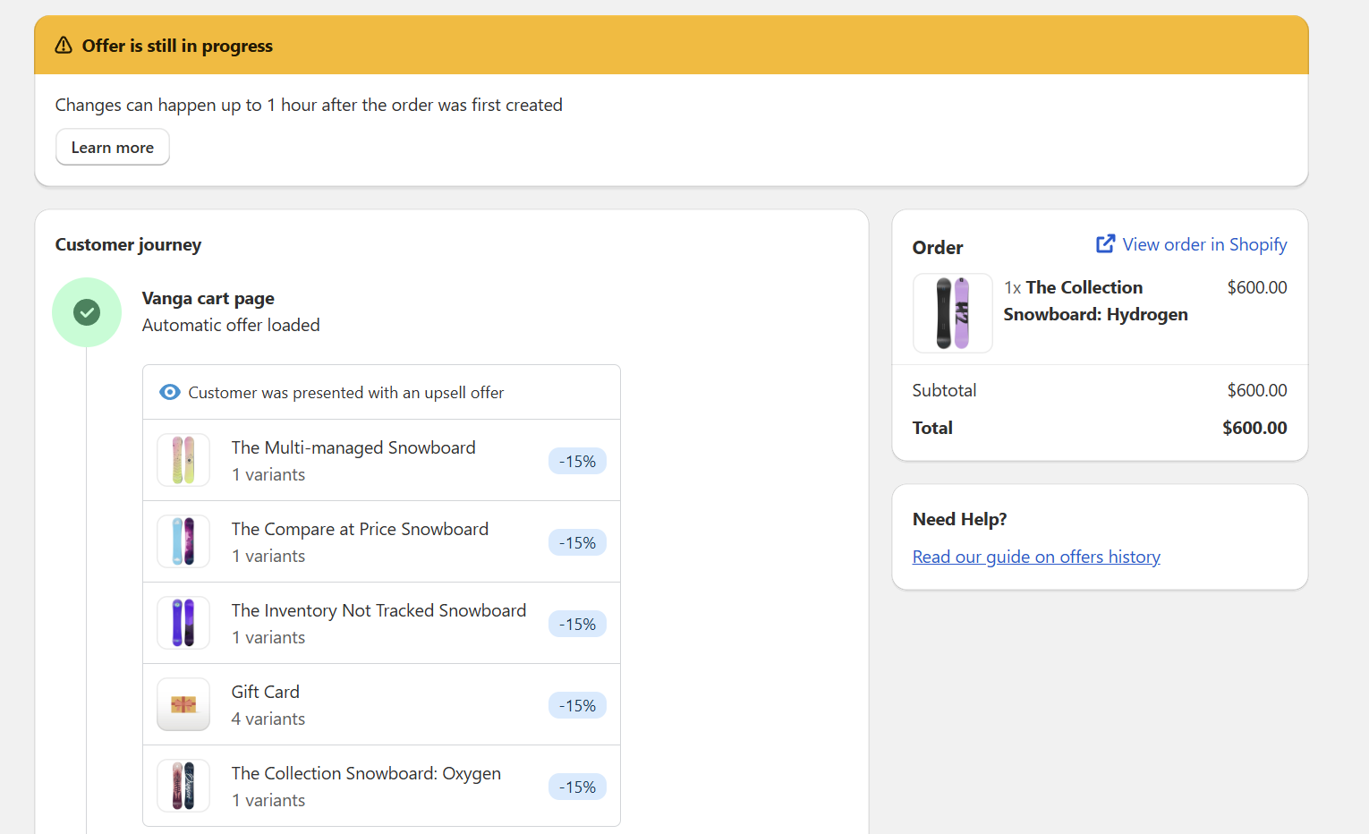Click the blue eye icon beside upsell offer
Screen dimensions: 1369x834
(169, 392)
